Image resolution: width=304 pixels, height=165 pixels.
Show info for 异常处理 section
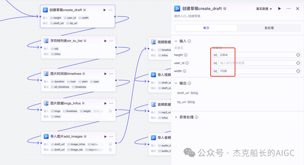point(196,117)
